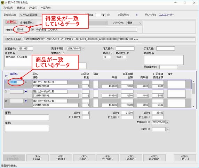Click the 取引先コード field
This screenshot has height=168, width=199.
pos(121,57)
